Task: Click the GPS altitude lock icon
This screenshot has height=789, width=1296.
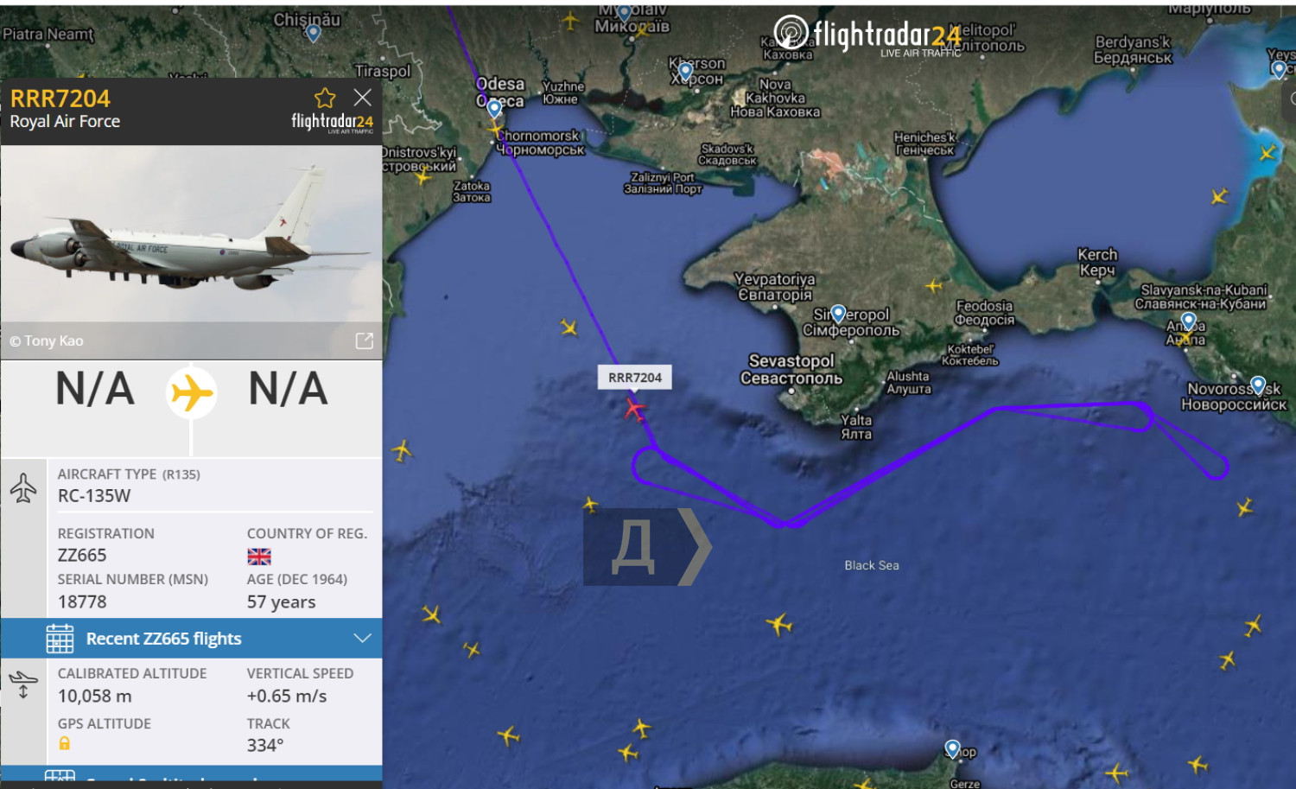Action: point(64,743)
